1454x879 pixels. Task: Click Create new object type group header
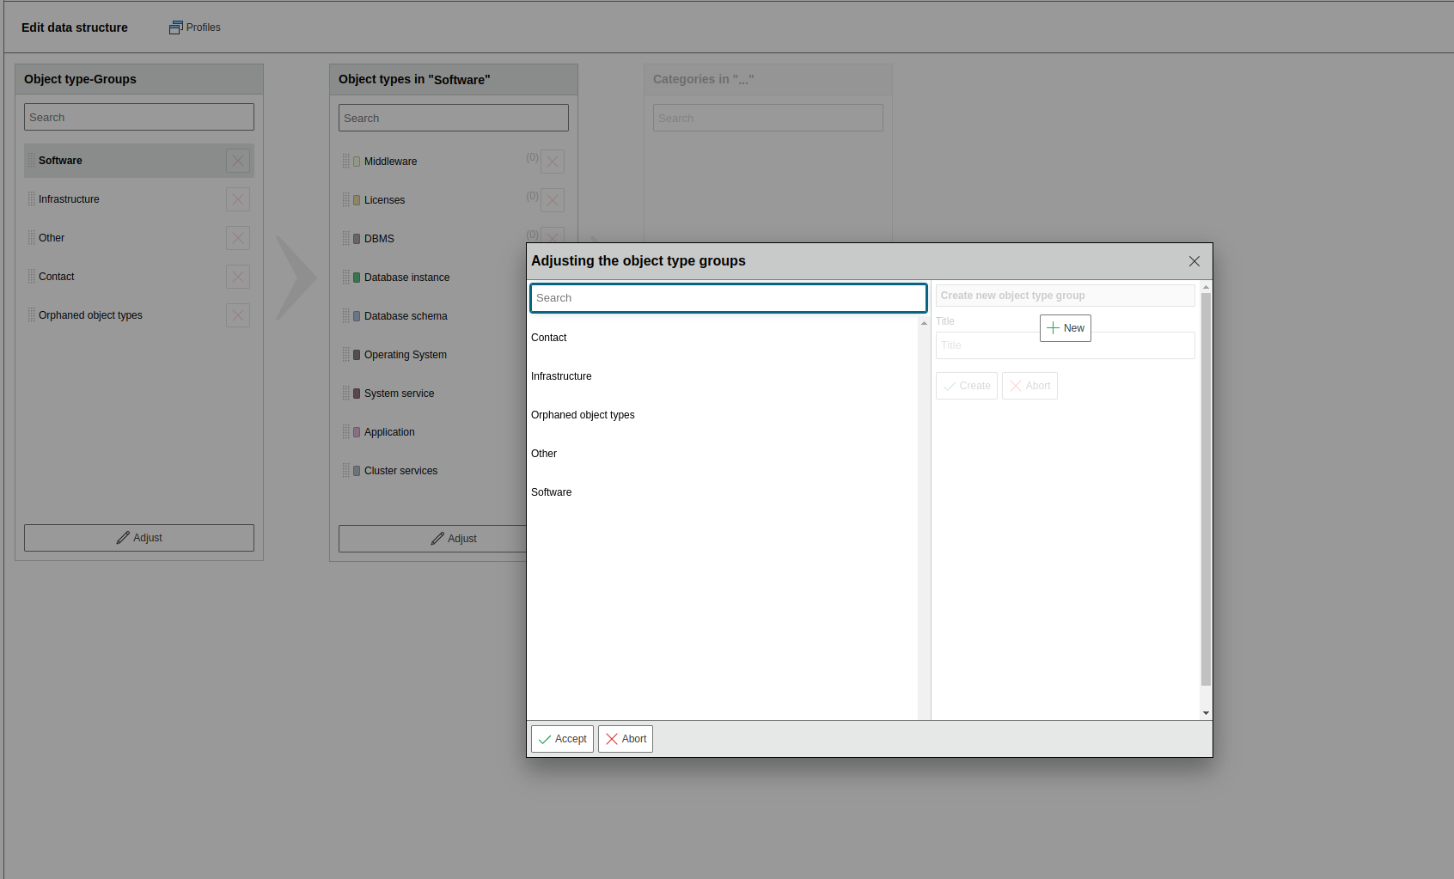(x=1066, y=296)
